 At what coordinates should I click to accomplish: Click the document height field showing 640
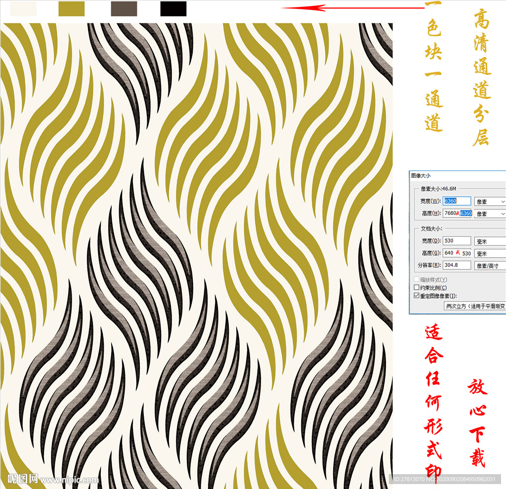pyautogui.click(x=457, y=253)
